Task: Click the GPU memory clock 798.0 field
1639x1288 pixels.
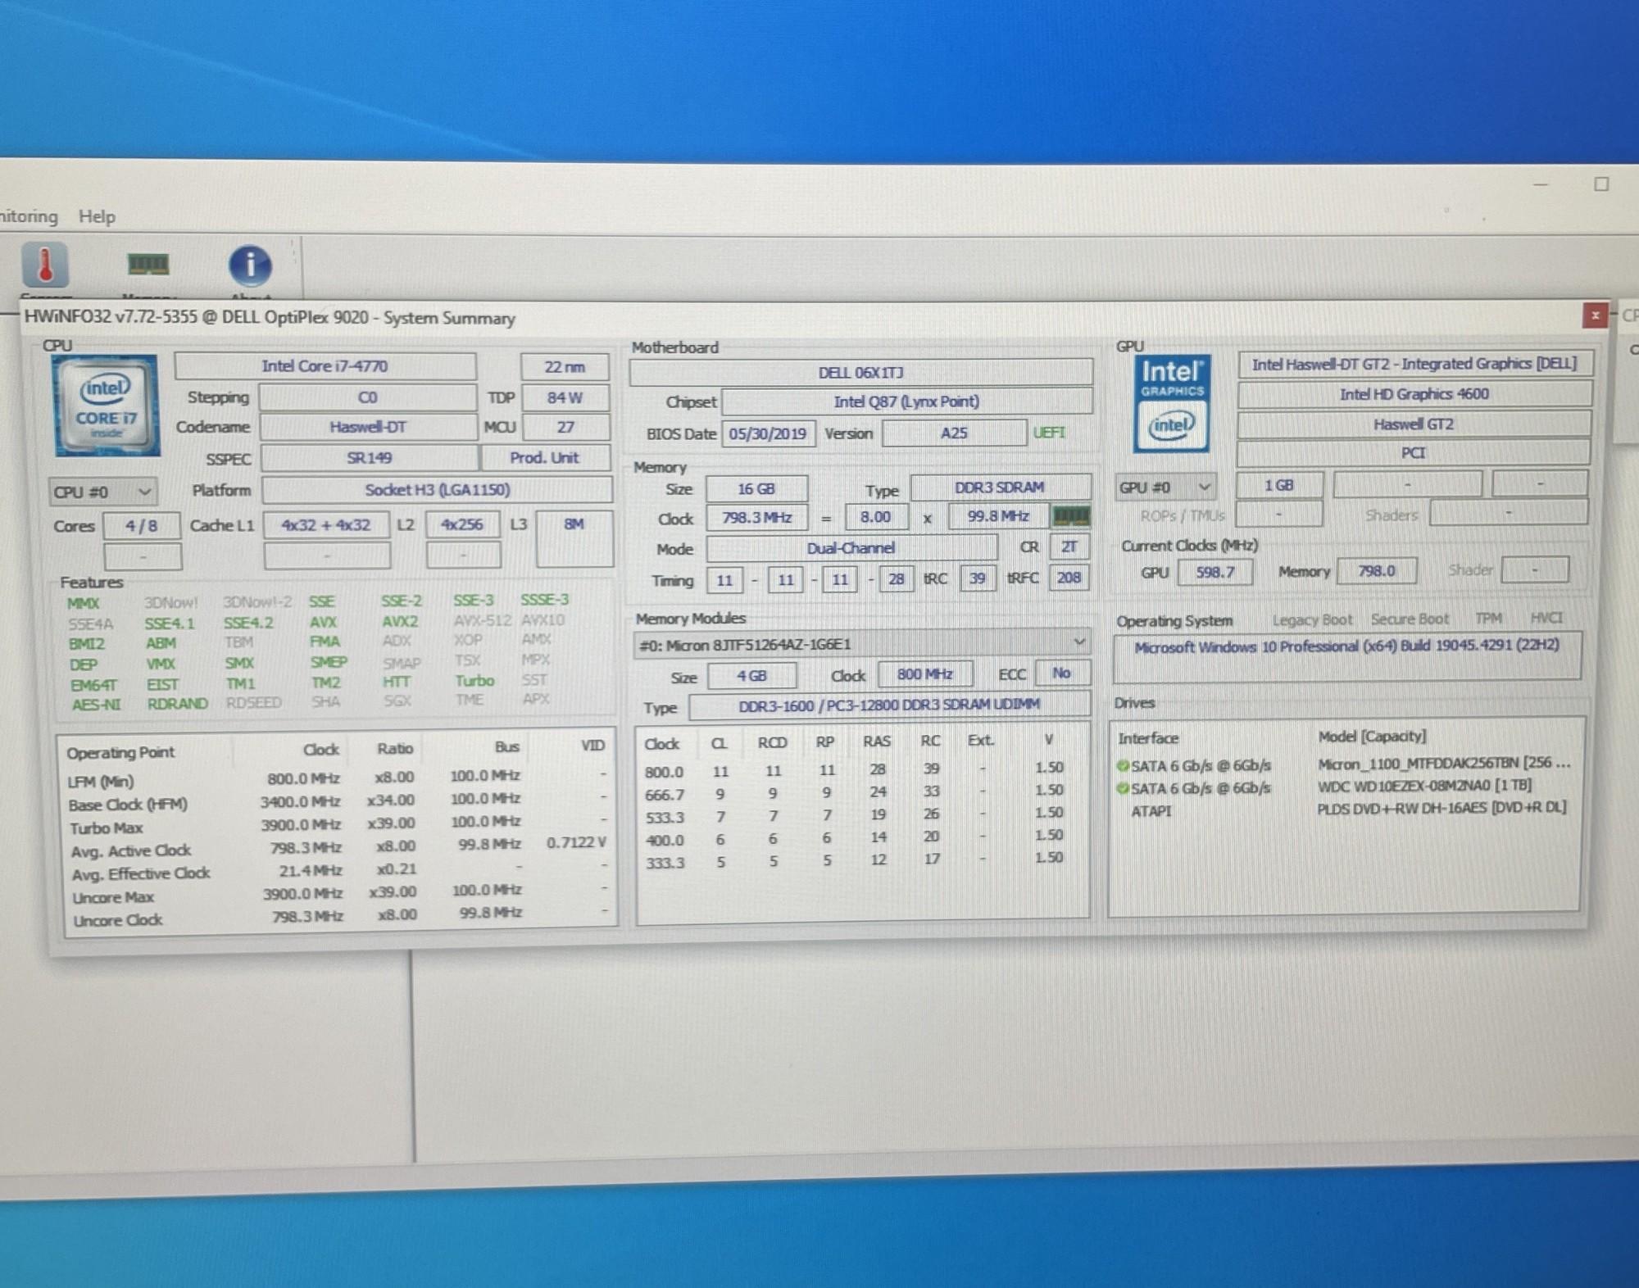Action: coord(1377,570)
